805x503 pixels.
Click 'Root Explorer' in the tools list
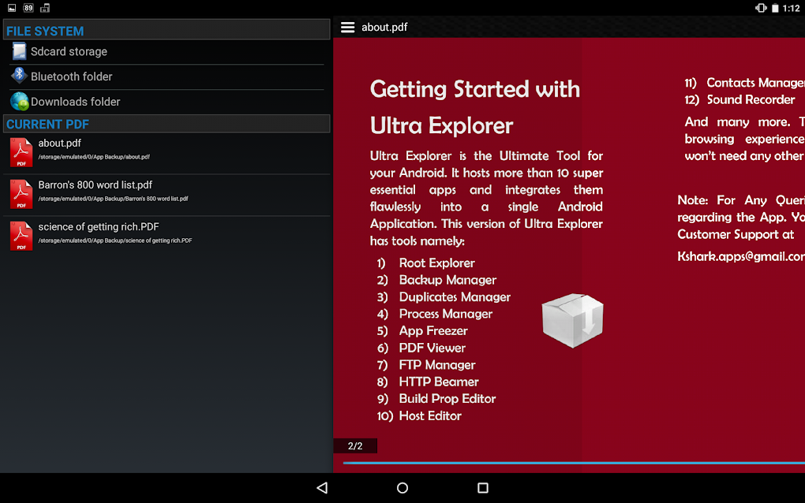pos(437,263)
